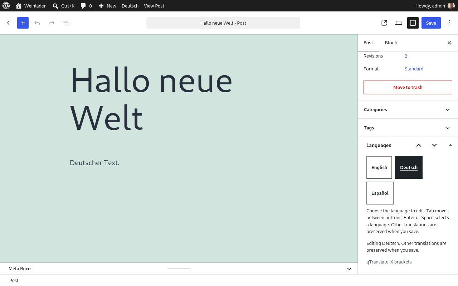Switch to the Block tab

(x=391, y=43)
